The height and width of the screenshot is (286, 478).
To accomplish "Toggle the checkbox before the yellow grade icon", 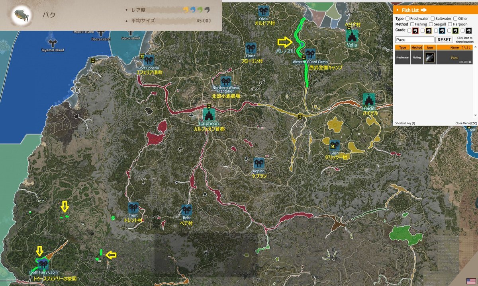I will pyautogui.click(x=423, y=30).
